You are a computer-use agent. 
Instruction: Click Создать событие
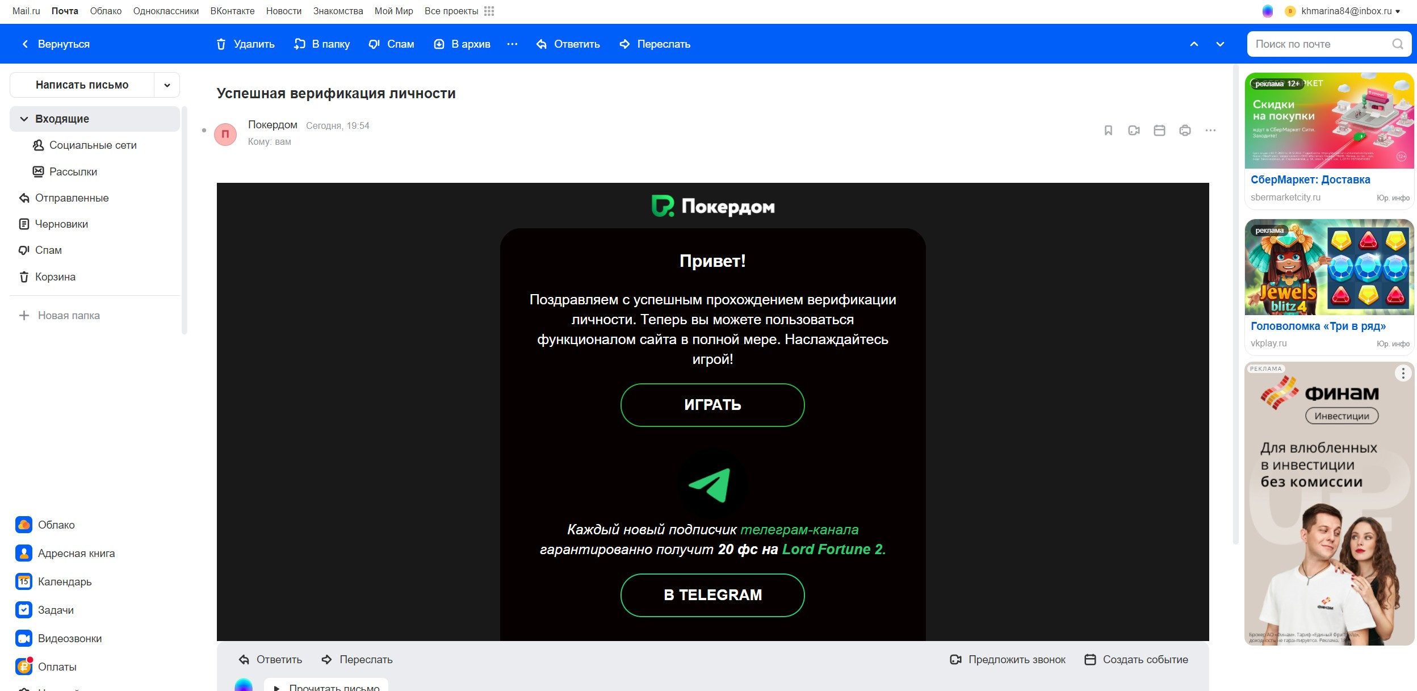click(1136, 659)
